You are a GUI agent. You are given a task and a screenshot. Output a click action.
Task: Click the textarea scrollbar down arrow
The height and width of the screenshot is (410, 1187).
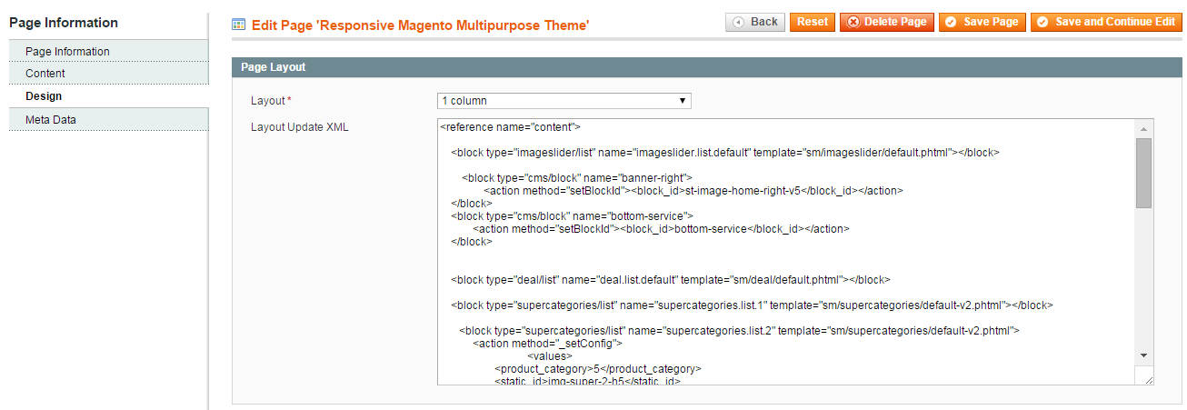pyautogui.click(x=1144, y=355)
